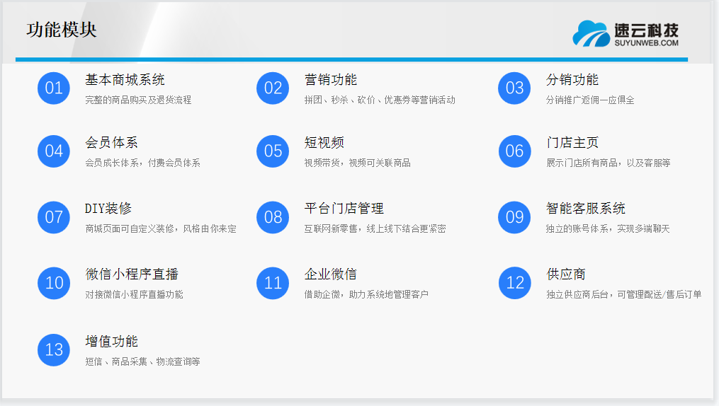Screen dimensions: 719x406
Task: Click the 03 distribution circle icon
Action: (514, 88)
